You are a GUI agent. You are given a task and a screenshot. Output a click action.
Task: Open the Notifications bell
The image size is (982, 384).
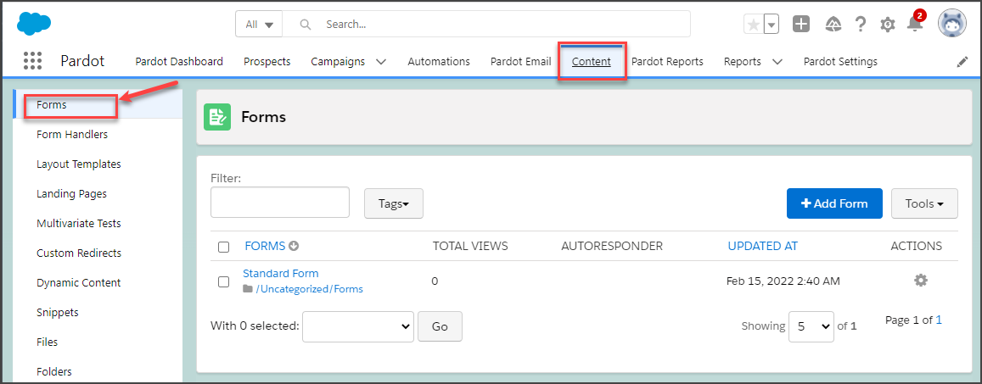click(x=915, y=24)
